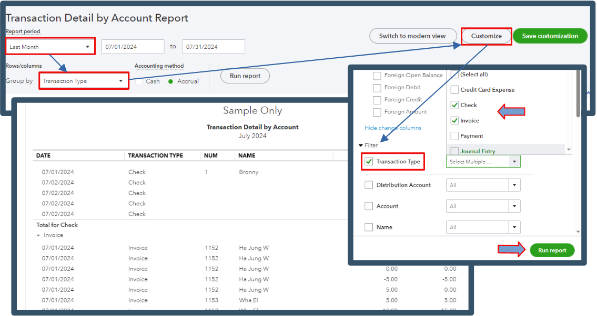This screenshot has width=597, height=316.
Task: Open the Last Month report period dropdown
Action: (49, 46)
